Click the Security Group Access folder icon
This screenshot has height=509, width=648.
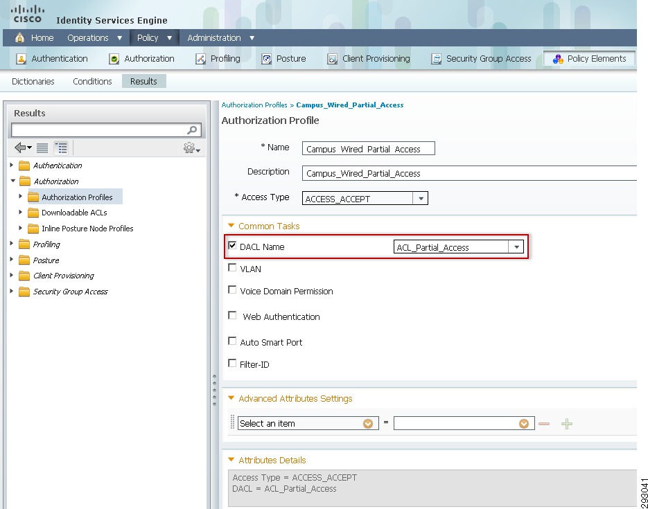(x=24, y=292)
